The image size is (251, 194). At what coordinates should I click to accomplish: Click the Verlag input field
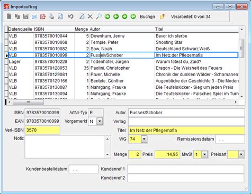click(x=186, y=122)
